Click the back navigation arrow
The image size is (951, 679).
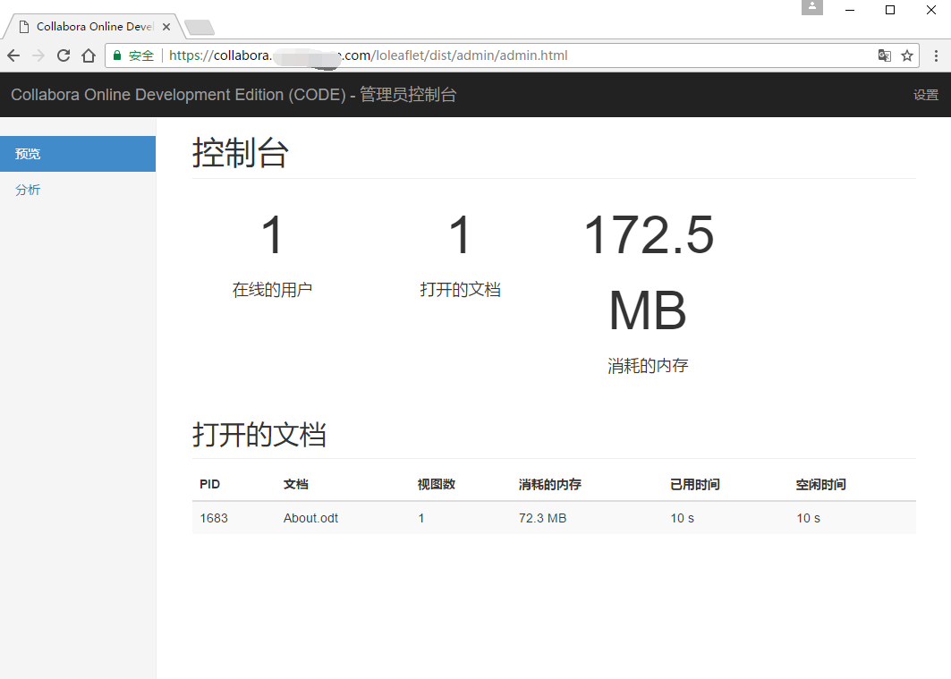[x=13, y=55]
